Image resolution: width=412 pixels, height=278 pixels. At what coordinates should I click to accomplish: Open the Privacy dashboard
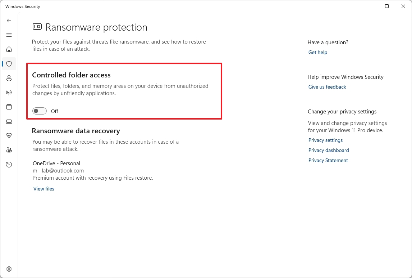(328, 150)
